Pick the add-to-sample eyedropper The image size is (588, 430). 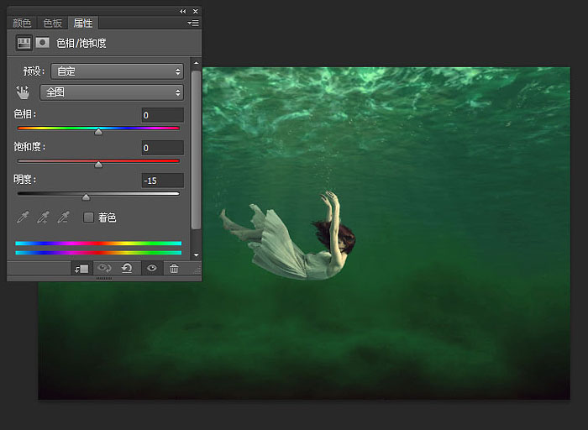coord(43,217)
